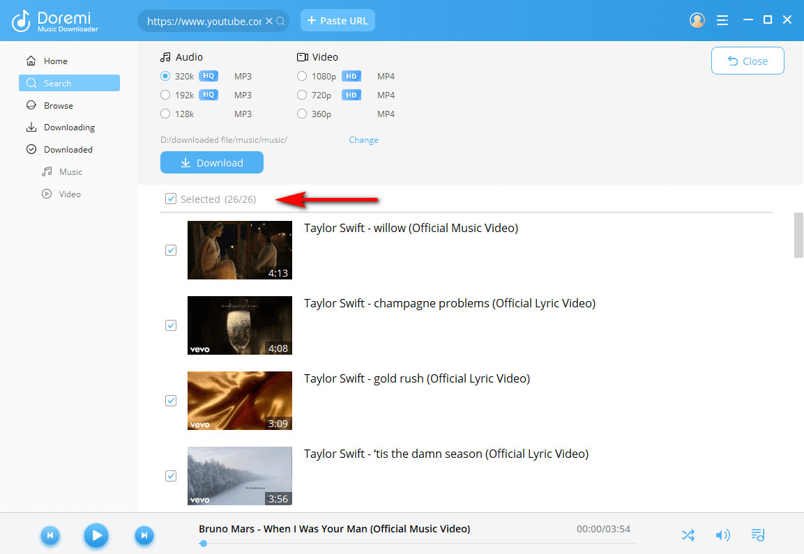Open the hamburger menu in title bar
This screenshot has height=554, width=804.
[722, 20]
